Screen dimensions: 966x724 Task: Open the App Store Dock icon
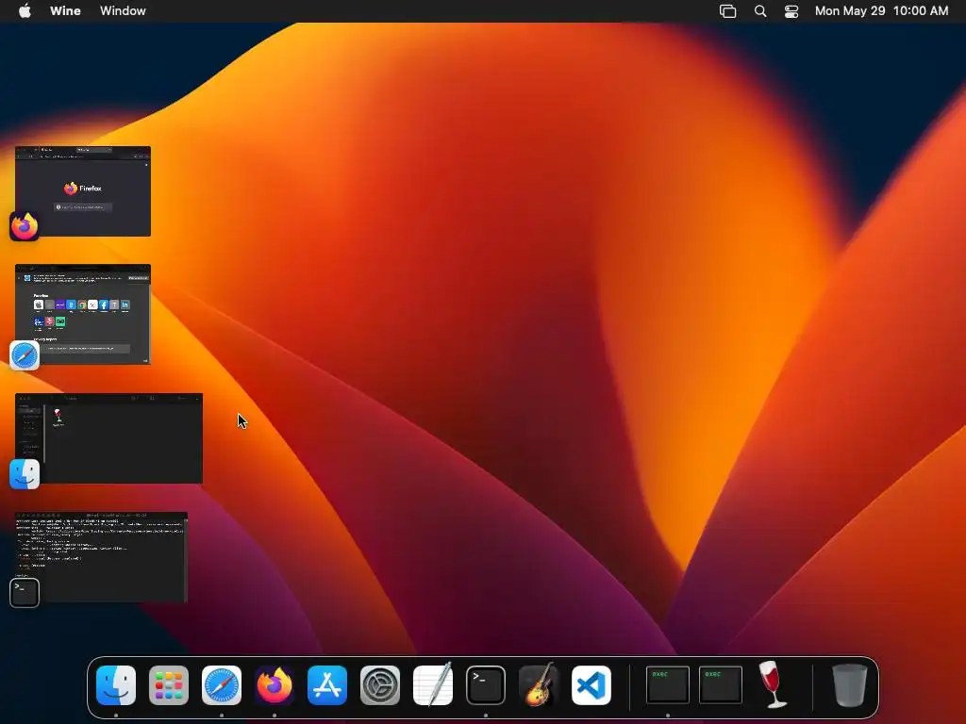[x=327, y=685]
